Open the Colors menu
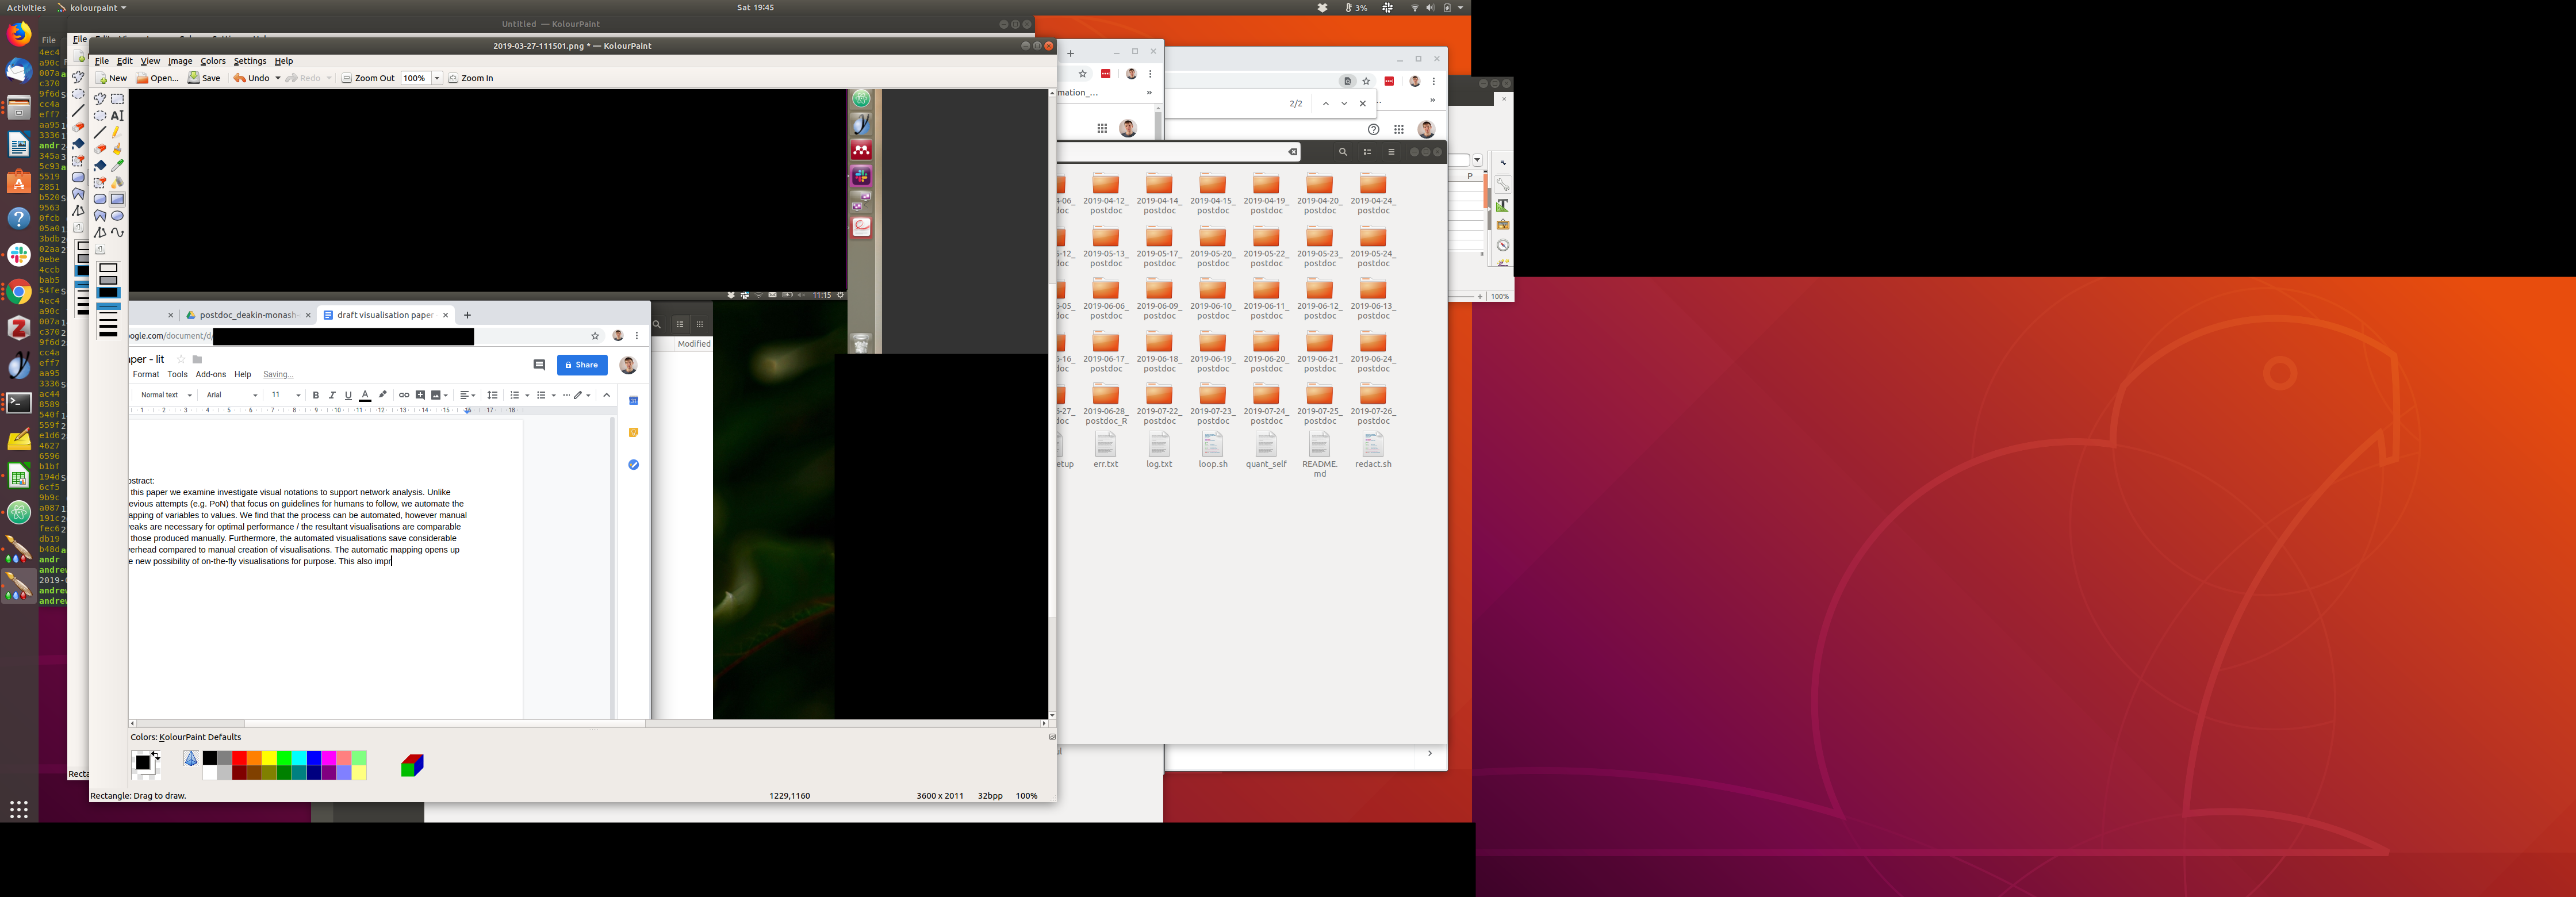 212,61
